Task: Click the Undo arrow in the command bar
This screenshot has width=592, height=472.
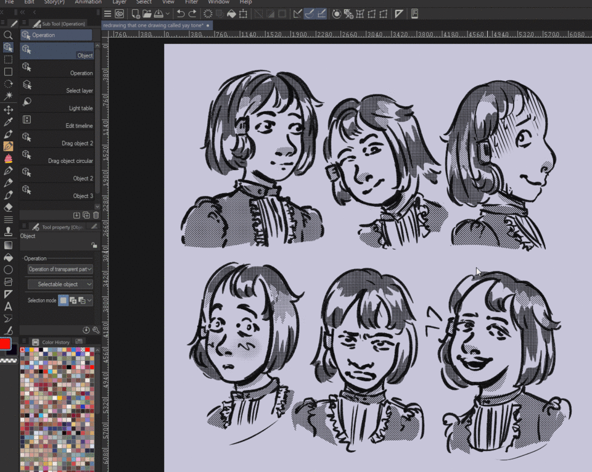Action: [180, 14]
